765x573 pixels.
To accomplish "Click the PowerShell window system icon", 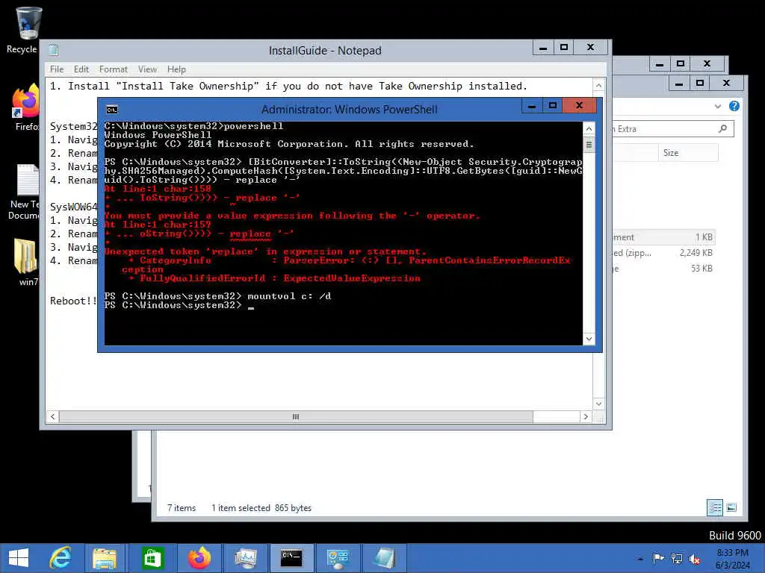I will [112, 110].
